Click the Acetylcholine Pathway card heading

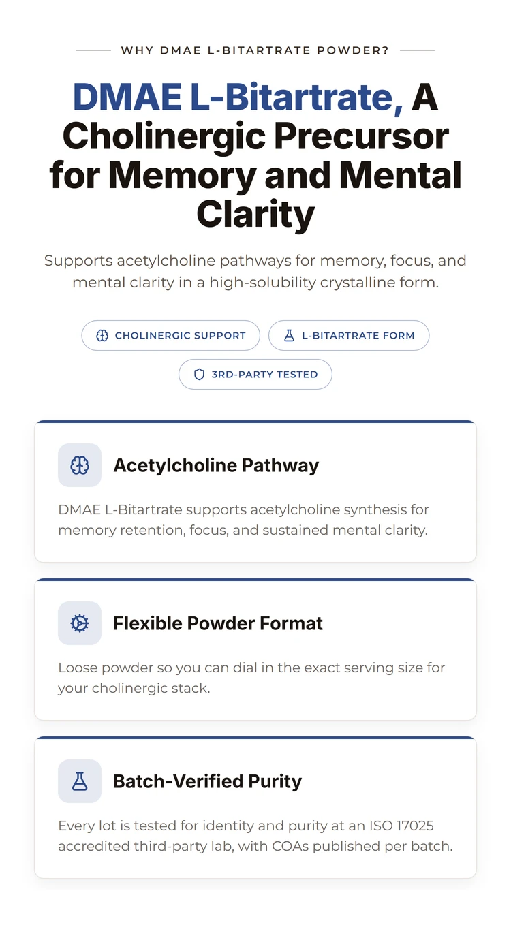[216, 465]
